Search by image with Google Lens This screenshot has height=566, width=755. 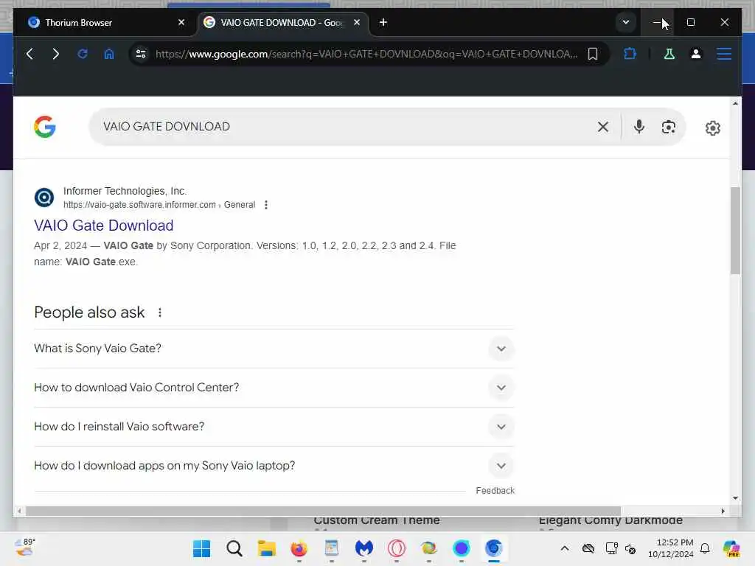[668, 127]
